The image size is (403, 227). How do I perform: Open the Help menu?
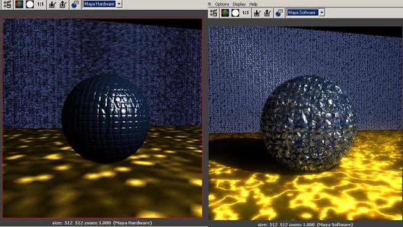pos(254,4)
